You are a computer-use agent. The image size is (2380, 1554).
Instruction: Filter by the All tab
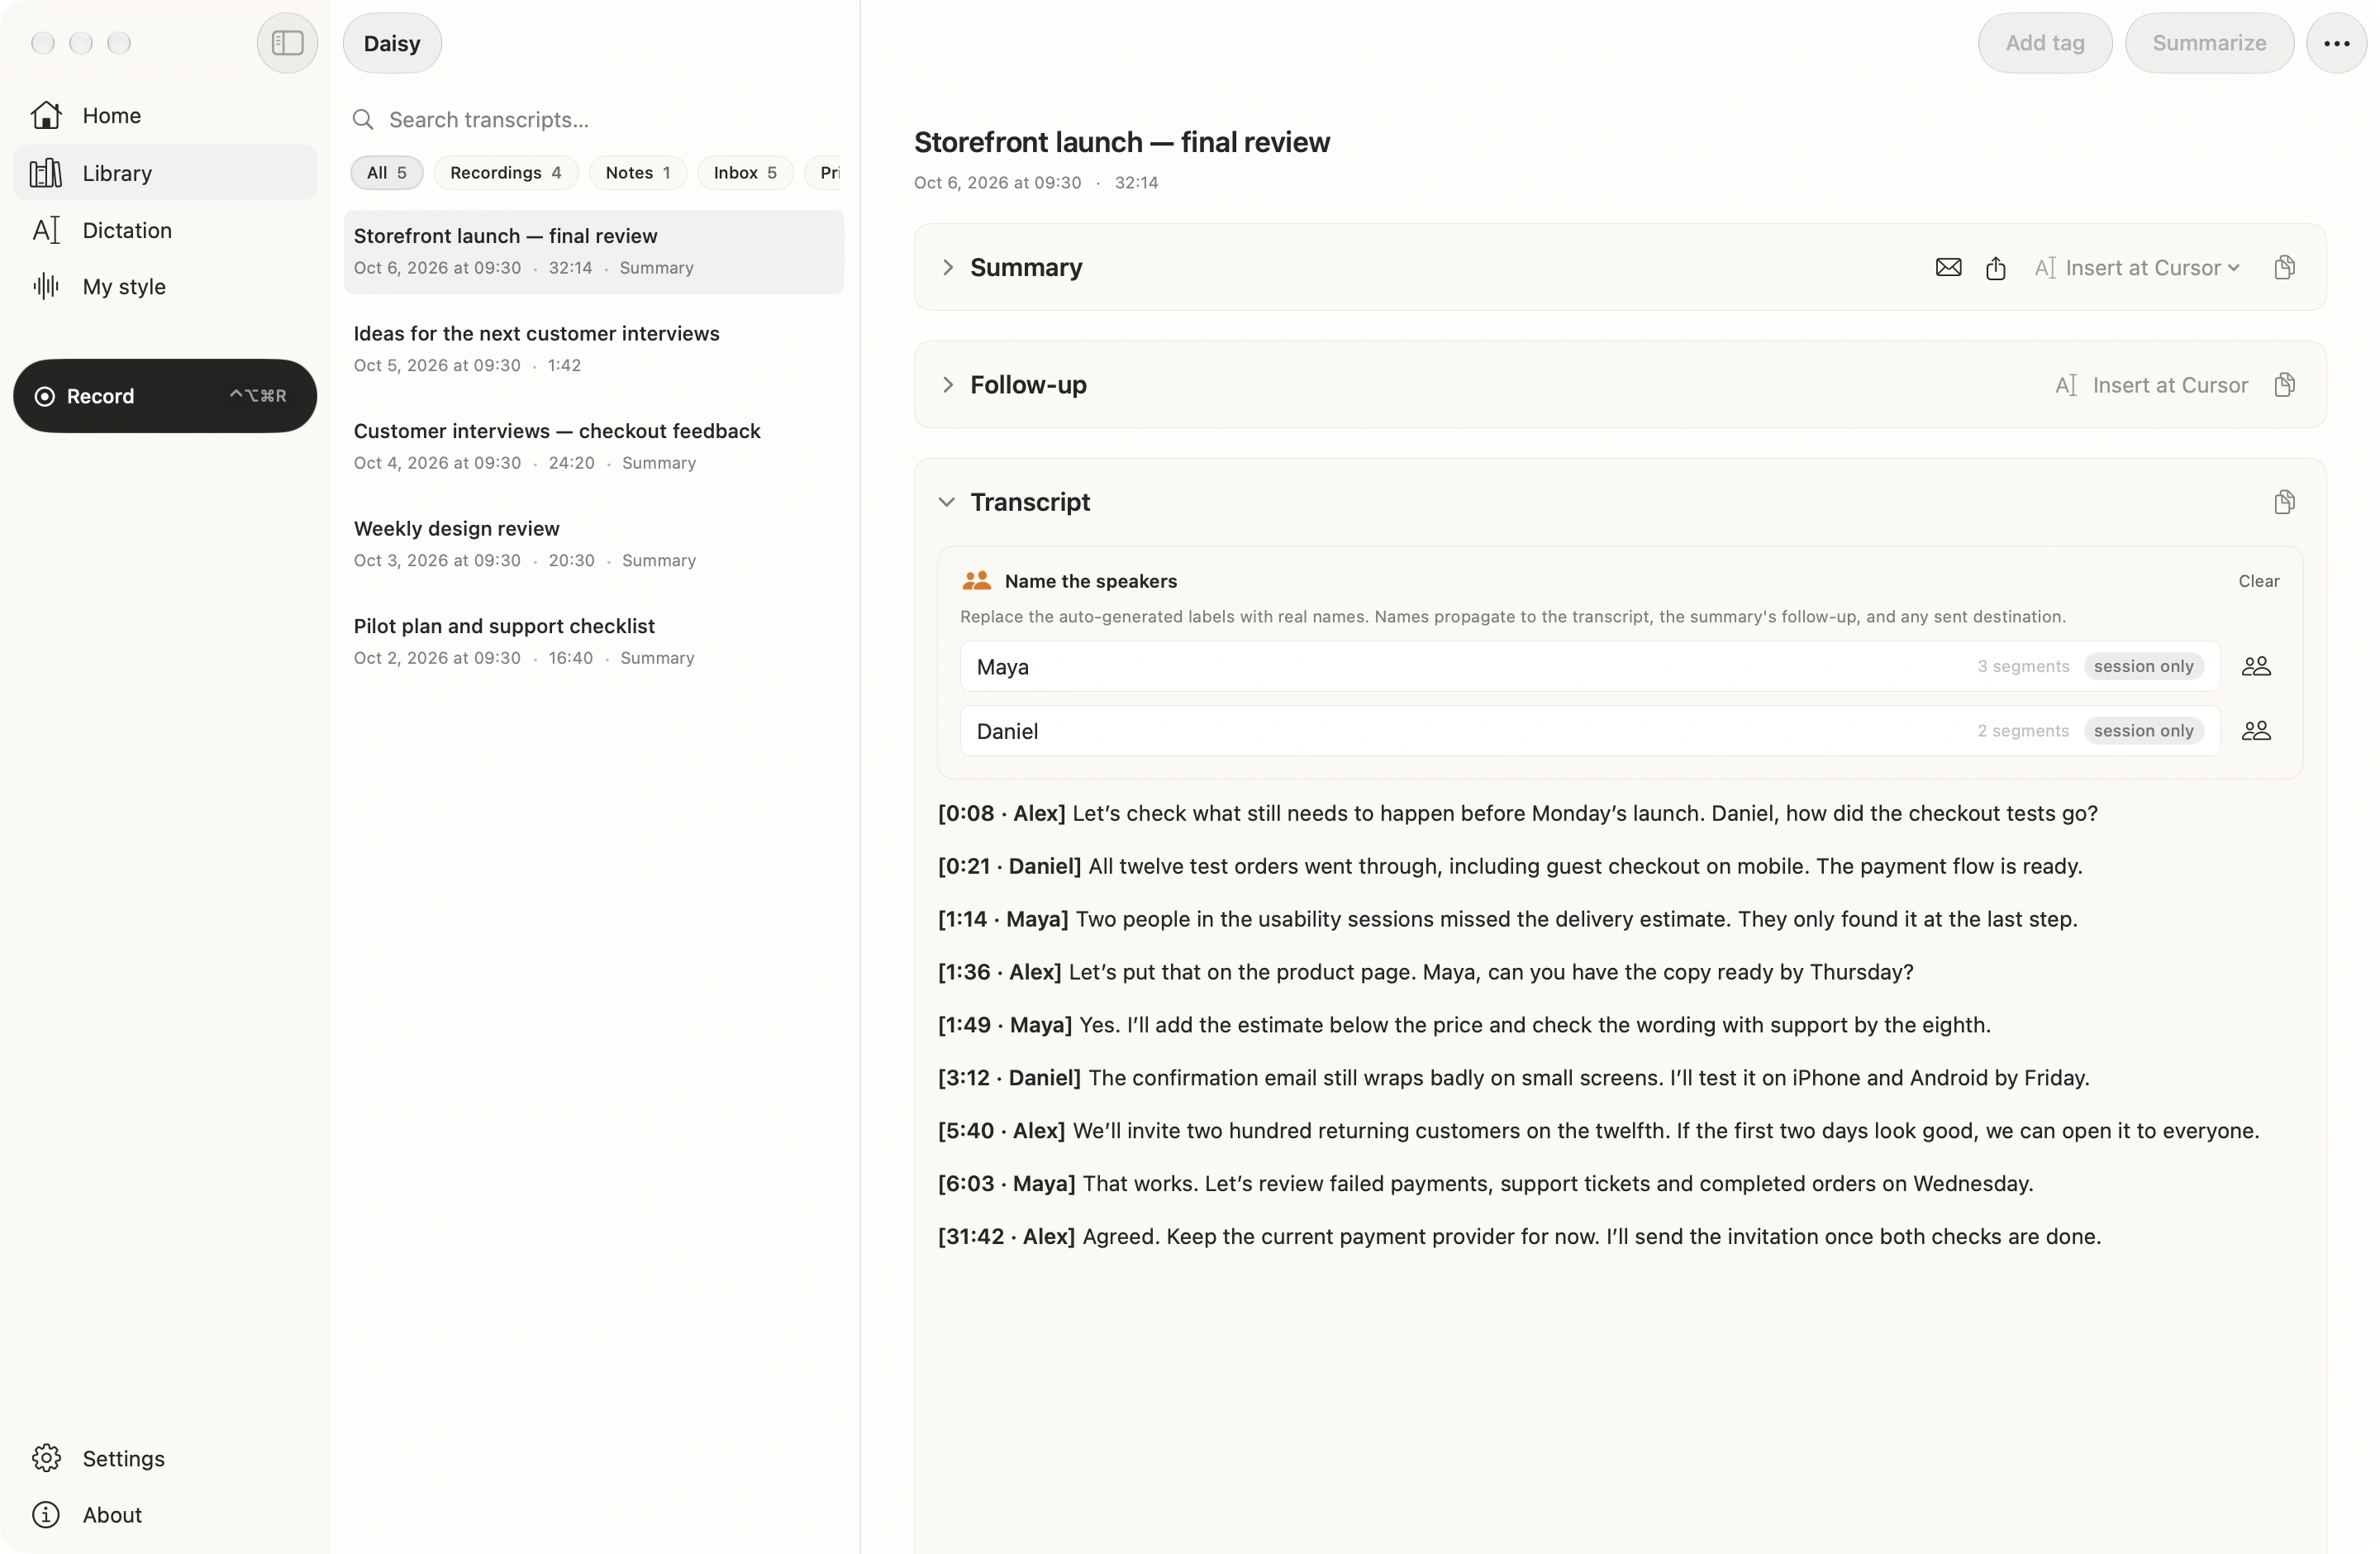point(386,173)
